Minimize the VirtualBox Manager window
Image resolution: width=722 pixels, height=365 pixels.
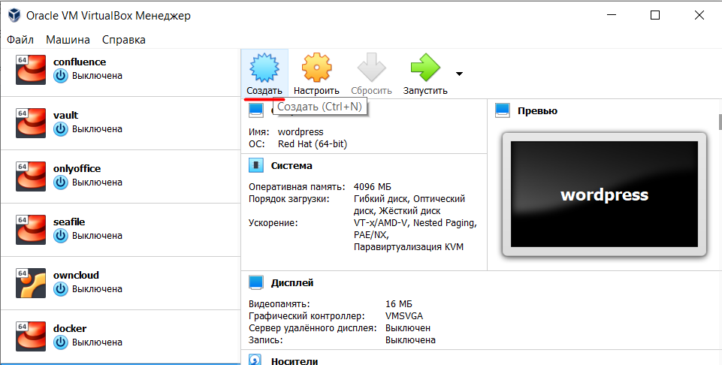pyautogui.click(x=611, y=15)
